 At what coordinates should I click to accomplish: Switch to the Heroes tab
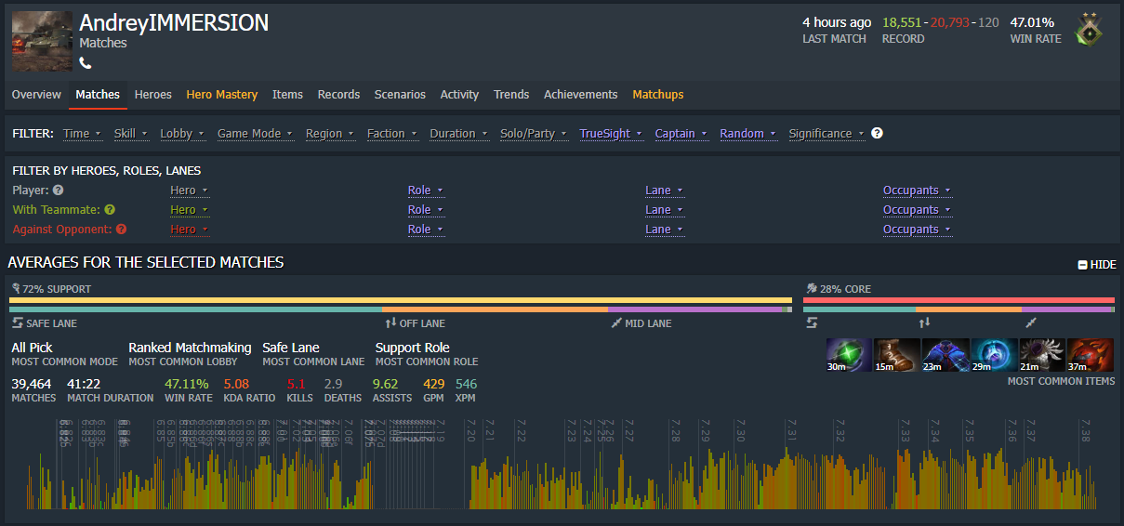pyautogui.click(x=153, y=95)
